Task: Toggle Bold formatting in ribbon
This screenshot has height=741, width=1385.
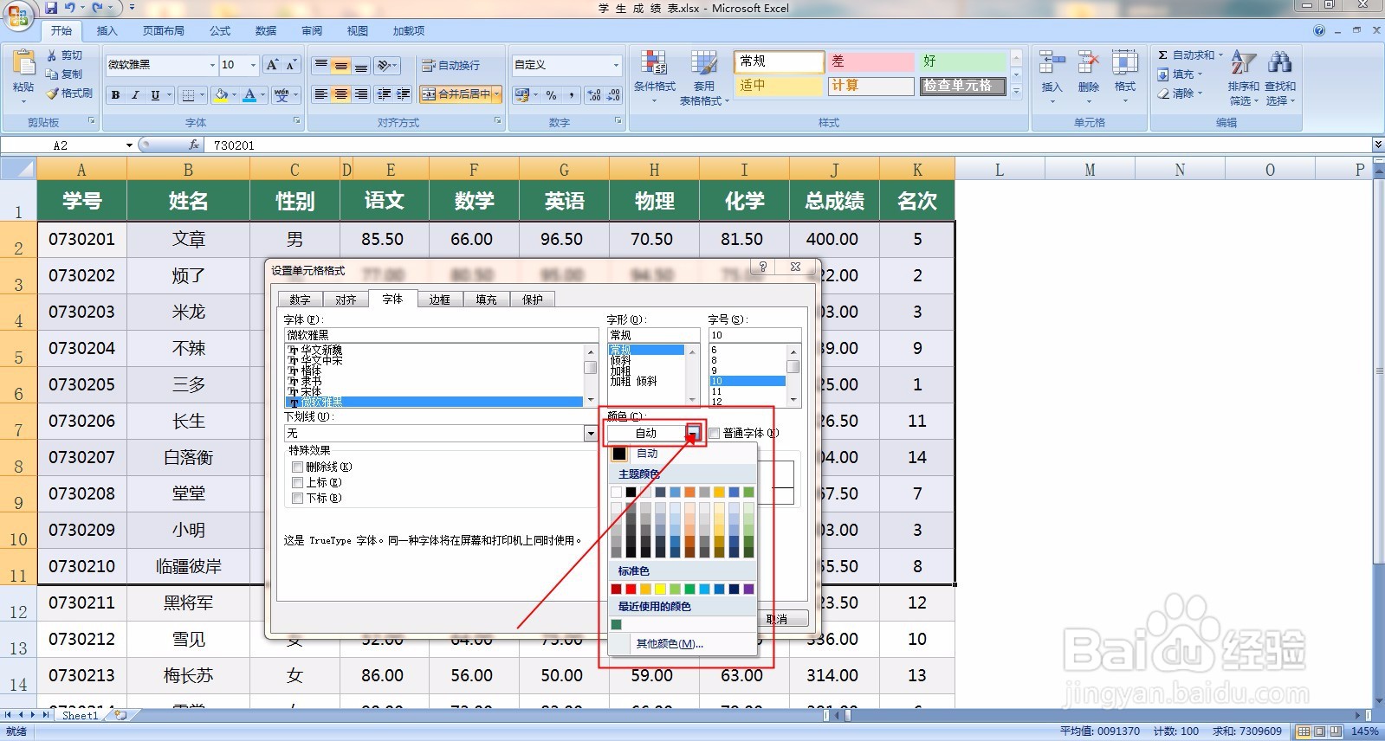Action: coord(115,95)
